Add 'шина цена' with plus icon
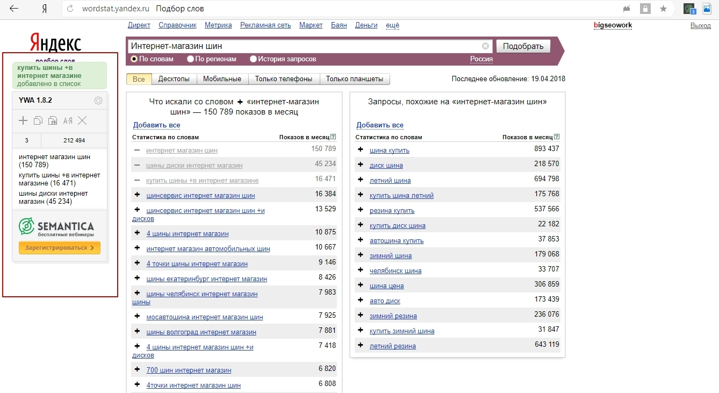719x393 pixels. [x=361, y=285]
